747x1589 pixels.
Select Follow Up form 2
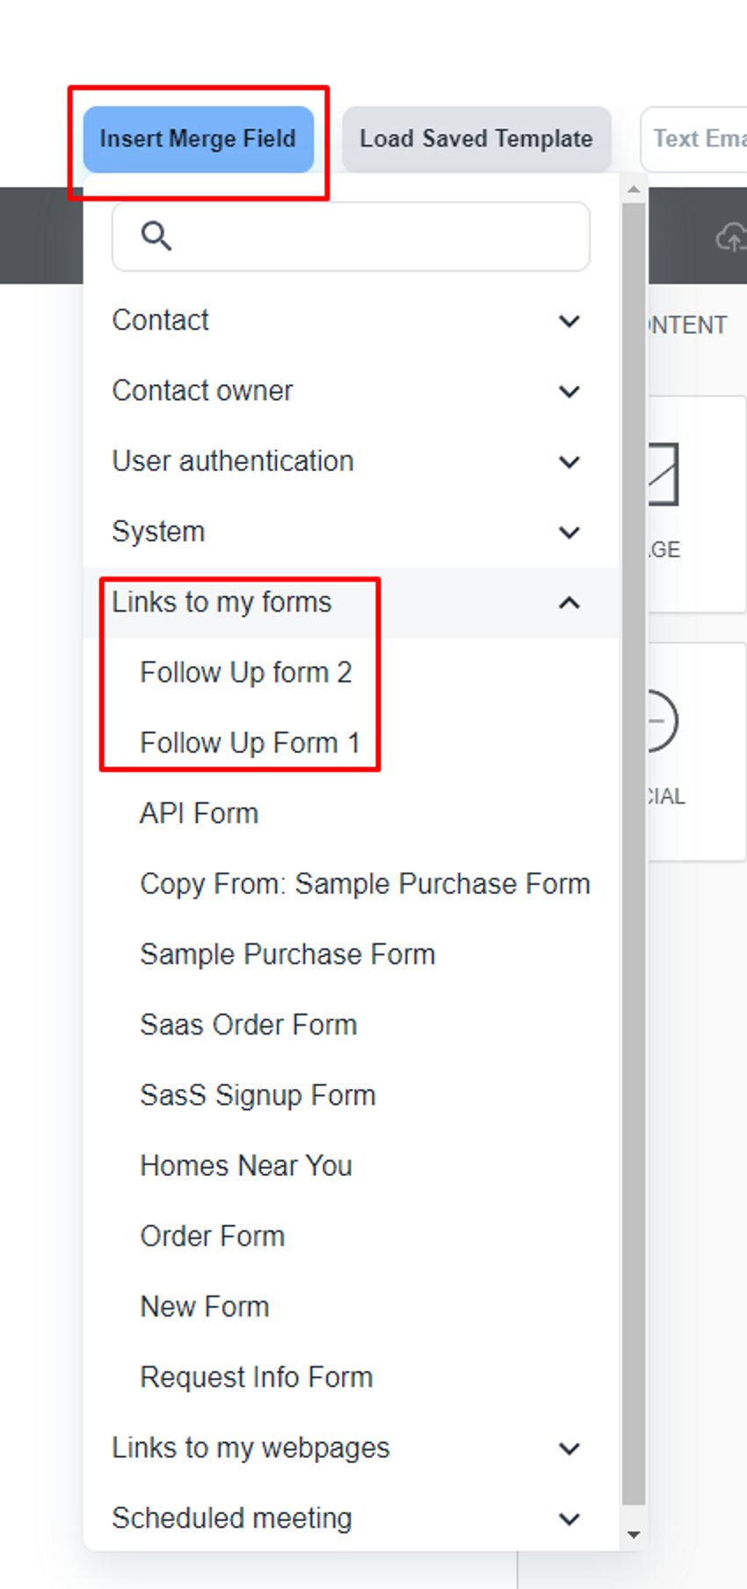tap(245, 672)
